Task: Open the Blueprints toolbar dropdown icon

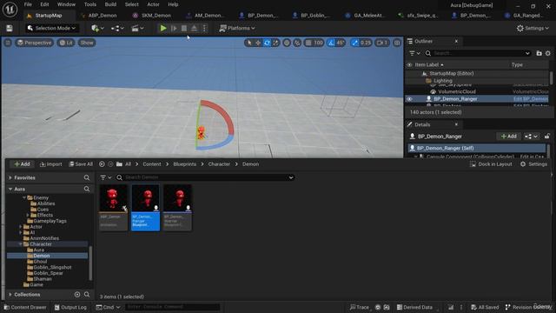Action: pos(117,28)
